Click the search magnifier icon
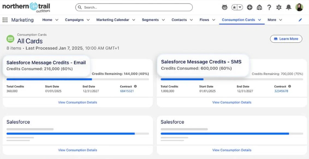 point(80,7)
